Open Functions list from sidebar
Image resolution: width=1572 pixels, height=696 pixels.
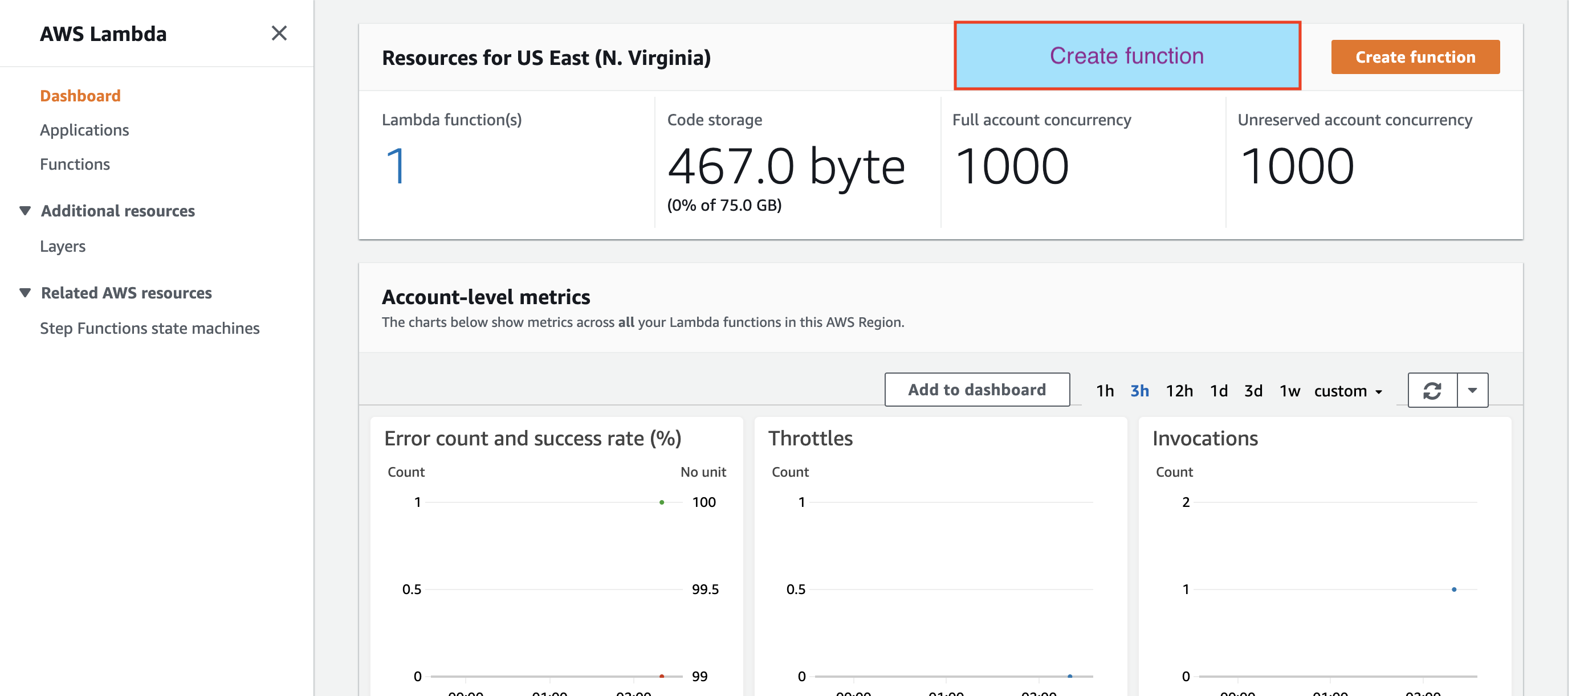75,164
